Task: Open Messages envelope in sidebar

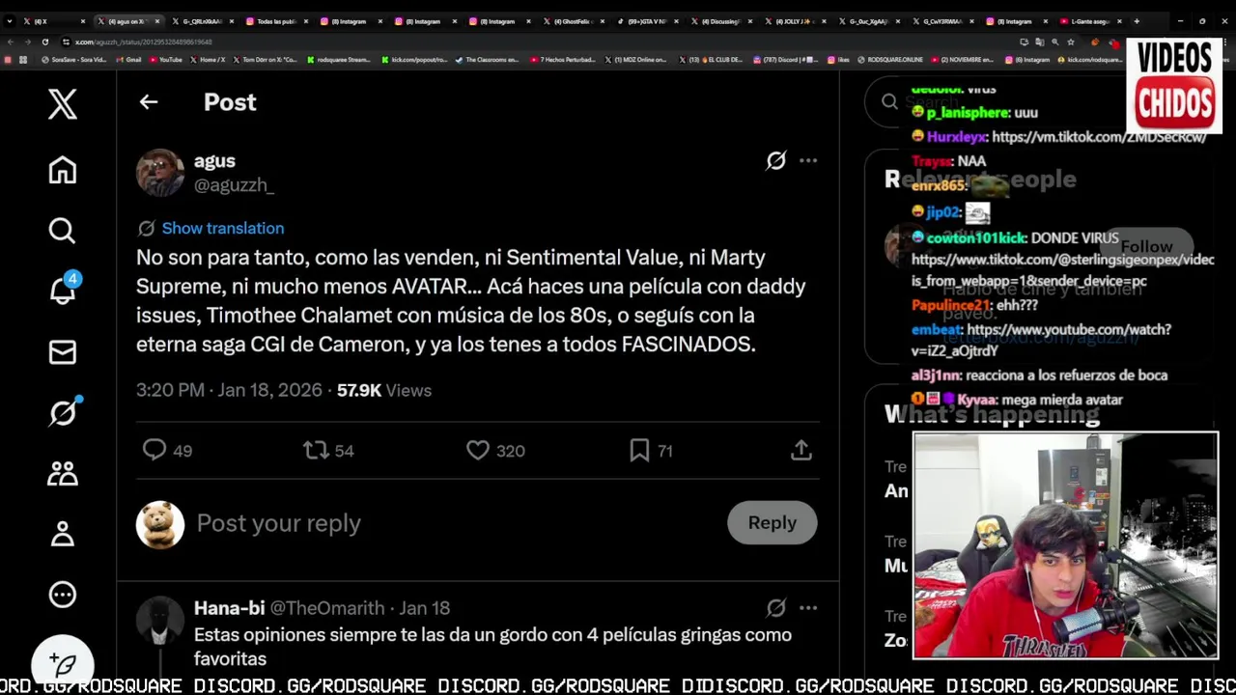Action: (x=63, y=352)
